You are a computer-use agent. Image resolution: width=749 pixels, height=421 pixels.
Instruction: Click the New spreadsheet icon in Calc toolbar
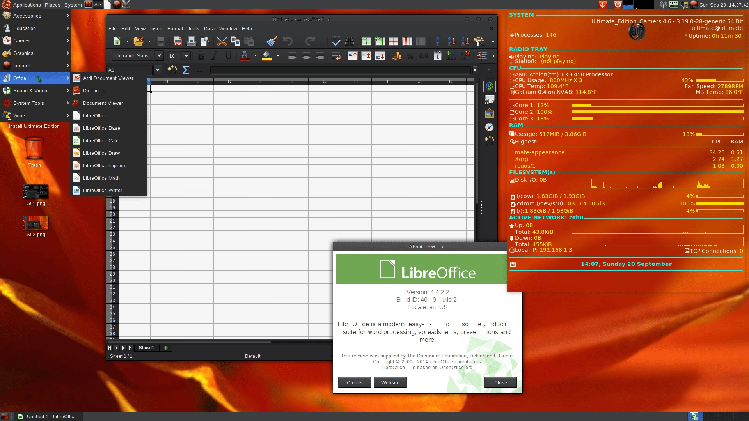tap(117, 41)
